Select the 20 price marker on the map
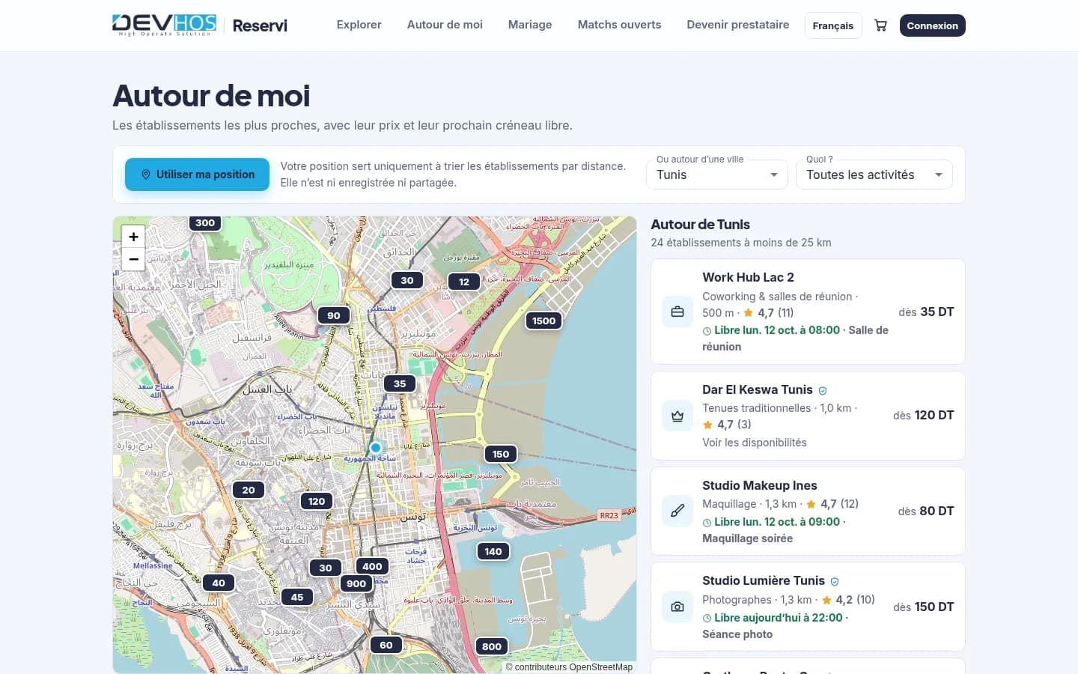This screenshot has height=674, width=1078. [x=249, y=490]
